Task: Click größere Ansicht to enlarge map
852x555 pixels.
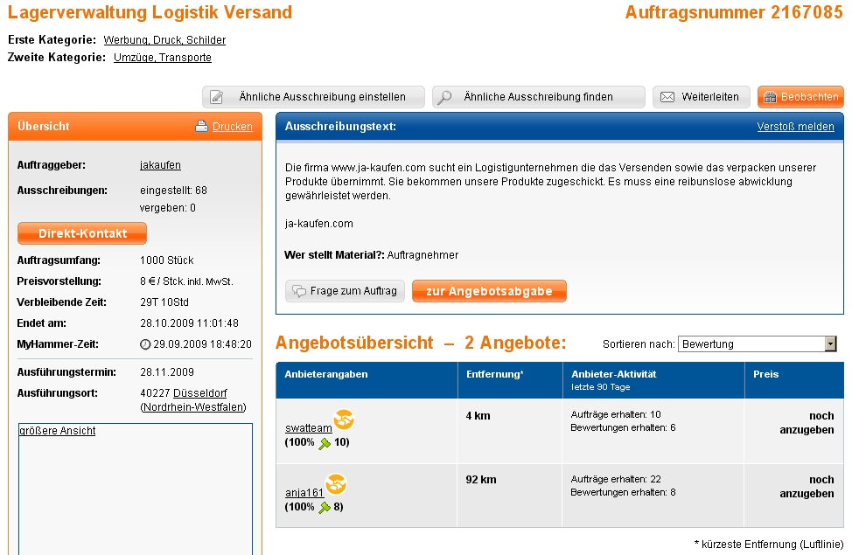Action: (x=58, y=431)
